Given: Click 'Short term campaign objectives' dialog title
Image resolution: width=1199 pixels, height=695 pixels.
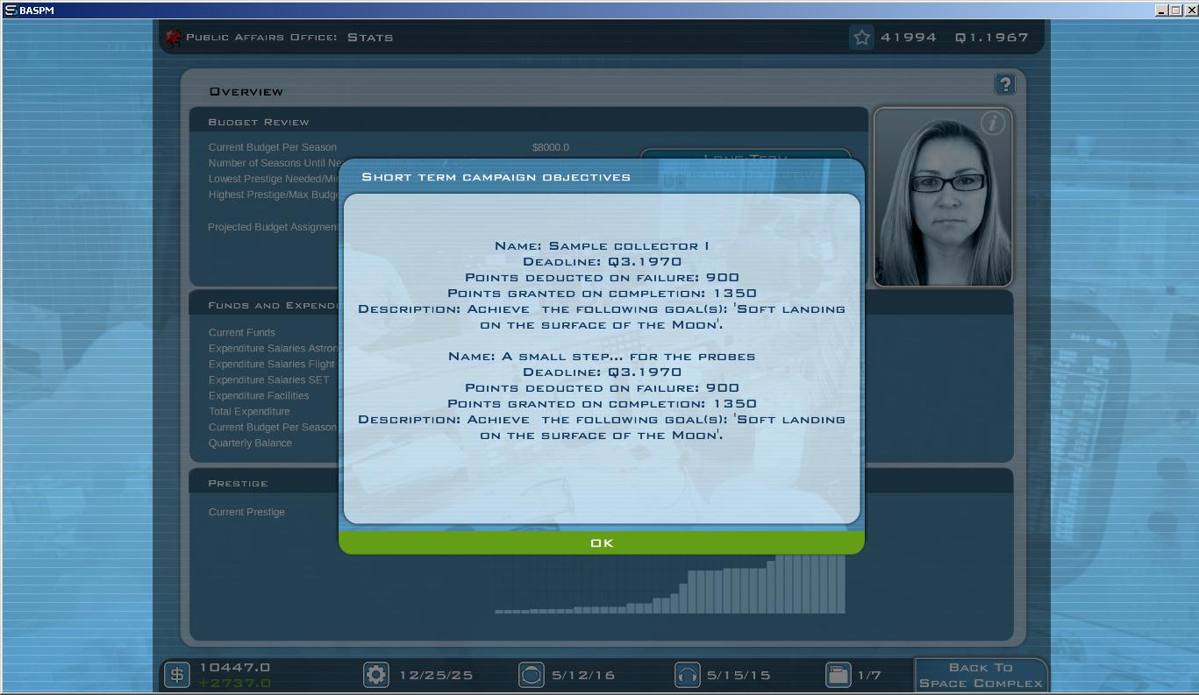Looking at the screenshot, I should click(x=496, y=177).
